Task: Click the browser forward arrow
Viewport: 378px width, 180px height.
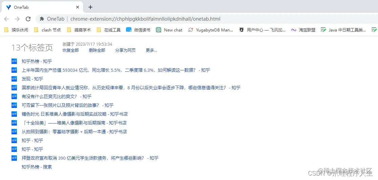Action: [17, 19]
